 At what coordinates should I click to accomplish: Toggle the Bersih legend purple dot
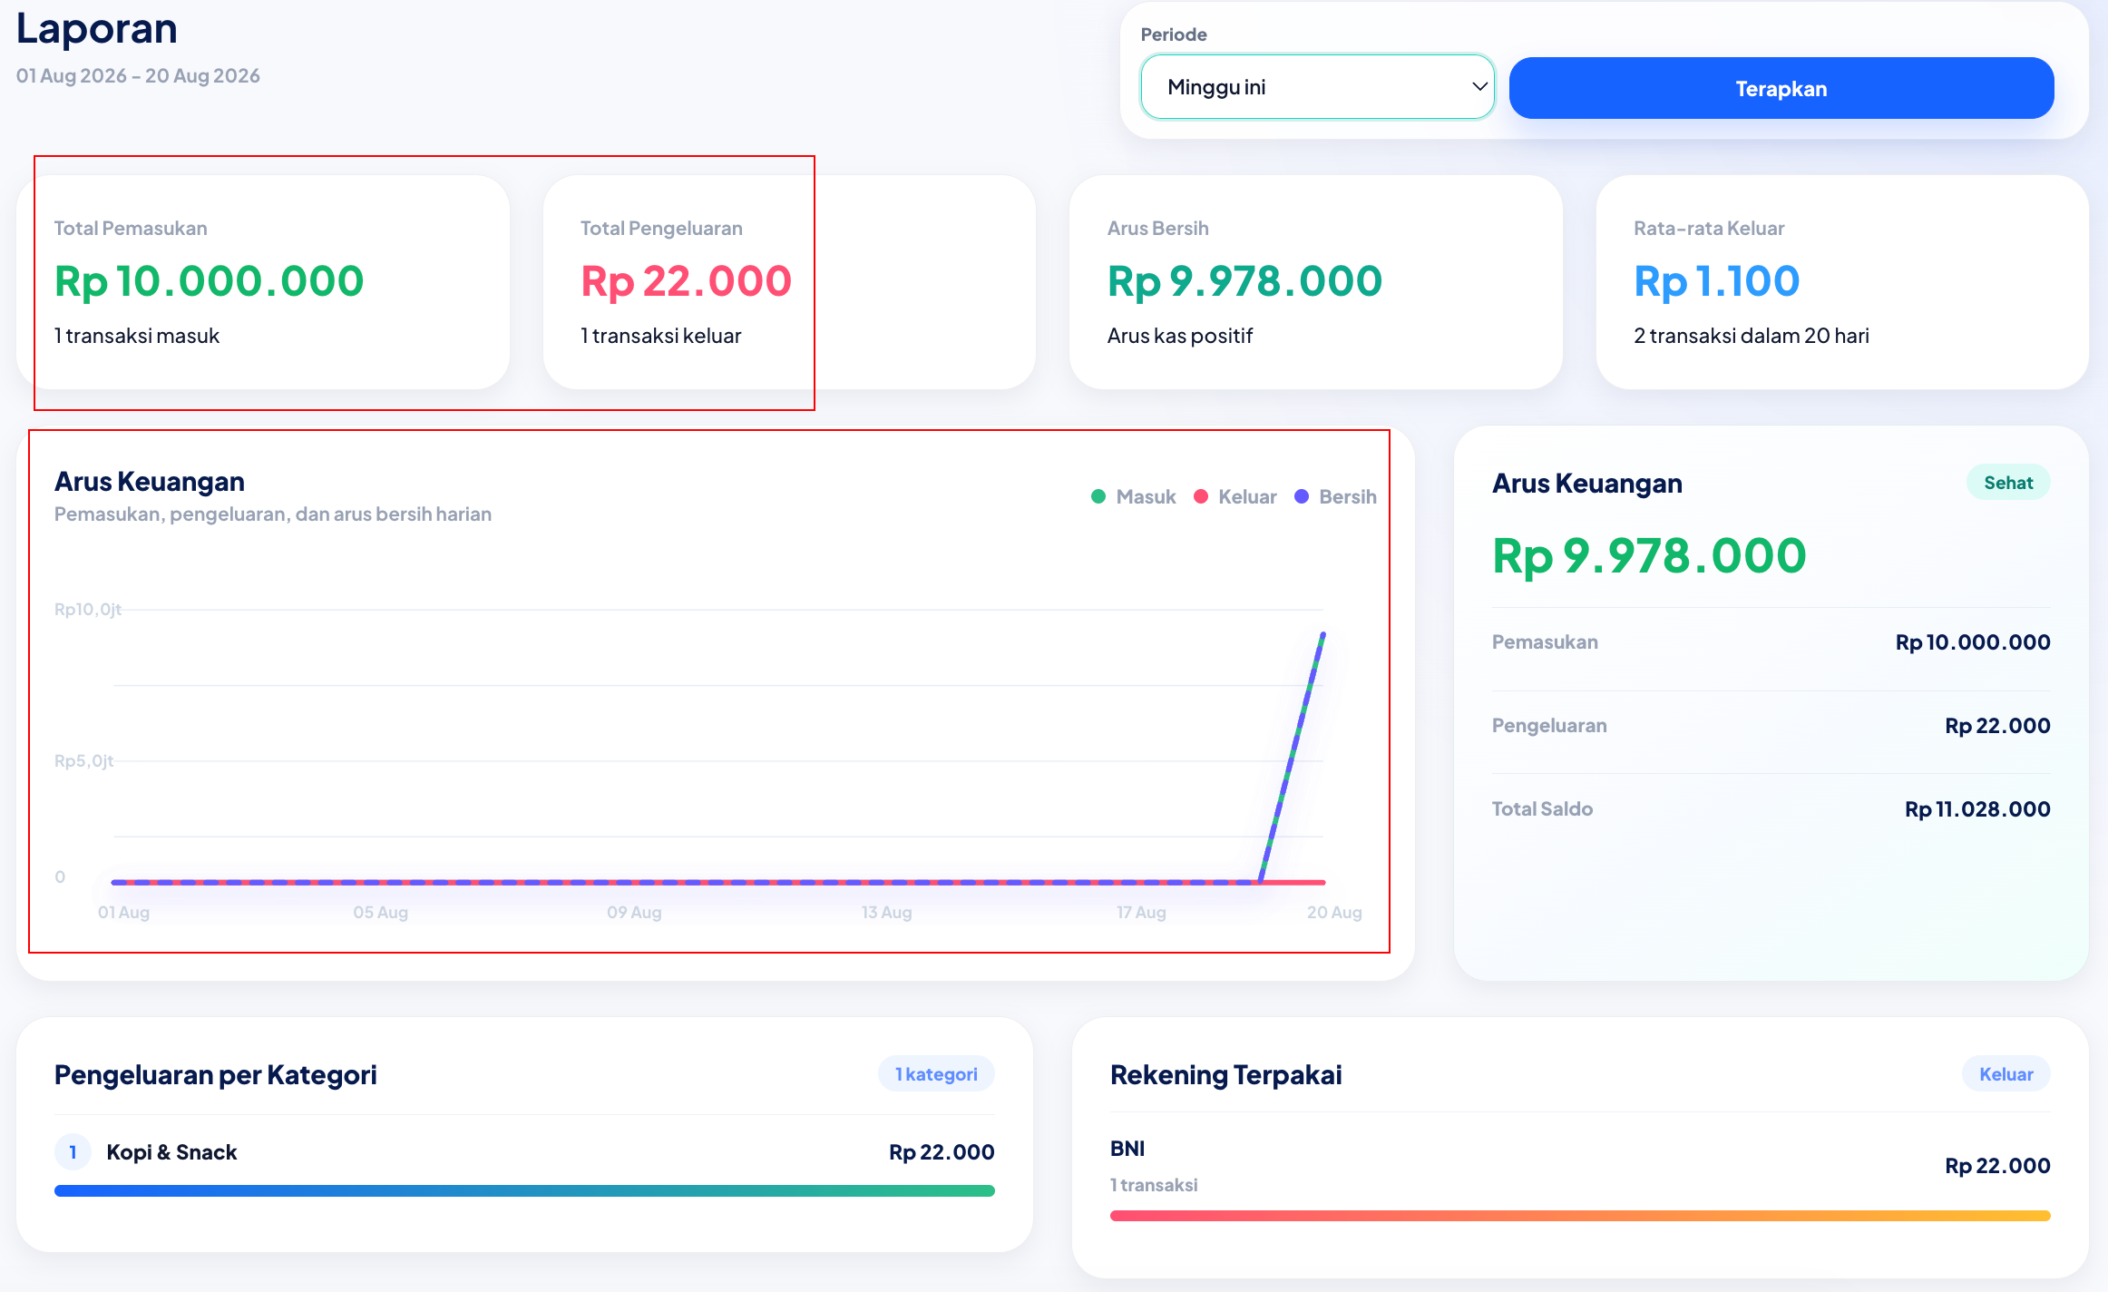[1302, 496]
